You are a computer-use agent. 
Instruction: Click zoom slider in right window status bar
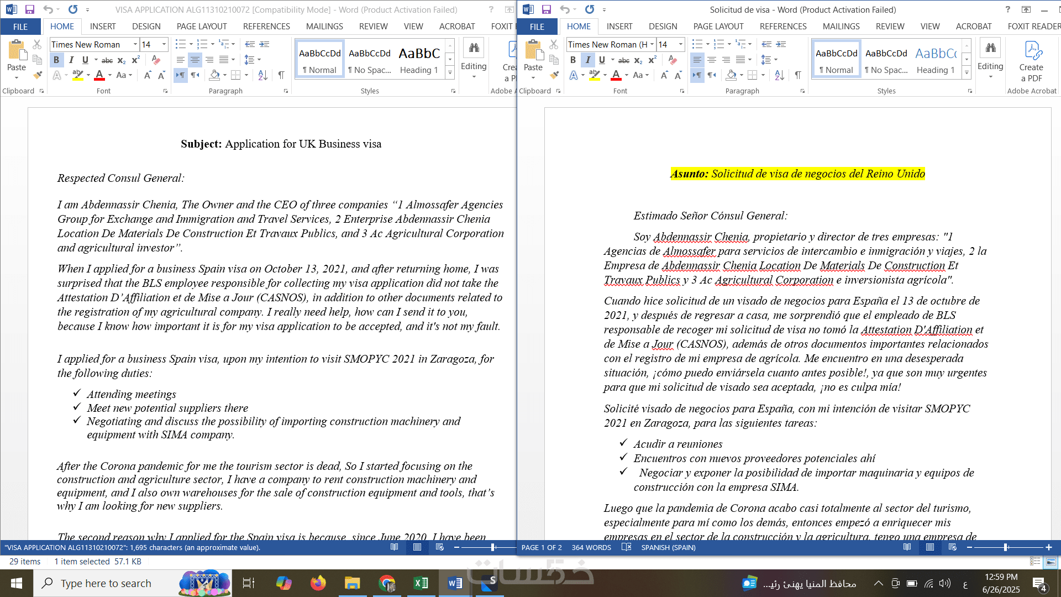[1006, 547]
